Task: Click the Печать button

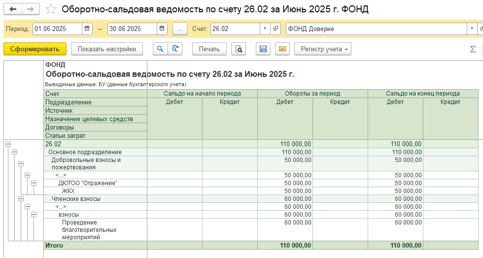Action: coord(209,49)
